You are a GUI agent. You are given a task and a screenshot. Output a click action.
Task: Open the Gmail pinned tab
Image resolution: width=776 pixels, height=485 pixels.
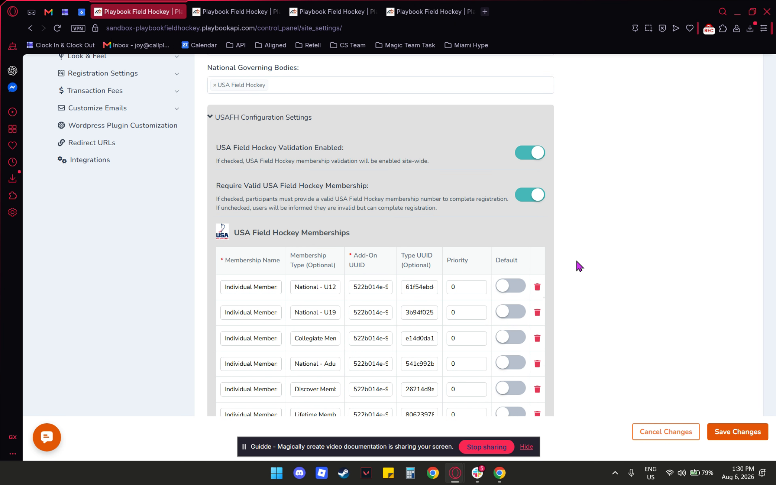[x=48, y=12]
